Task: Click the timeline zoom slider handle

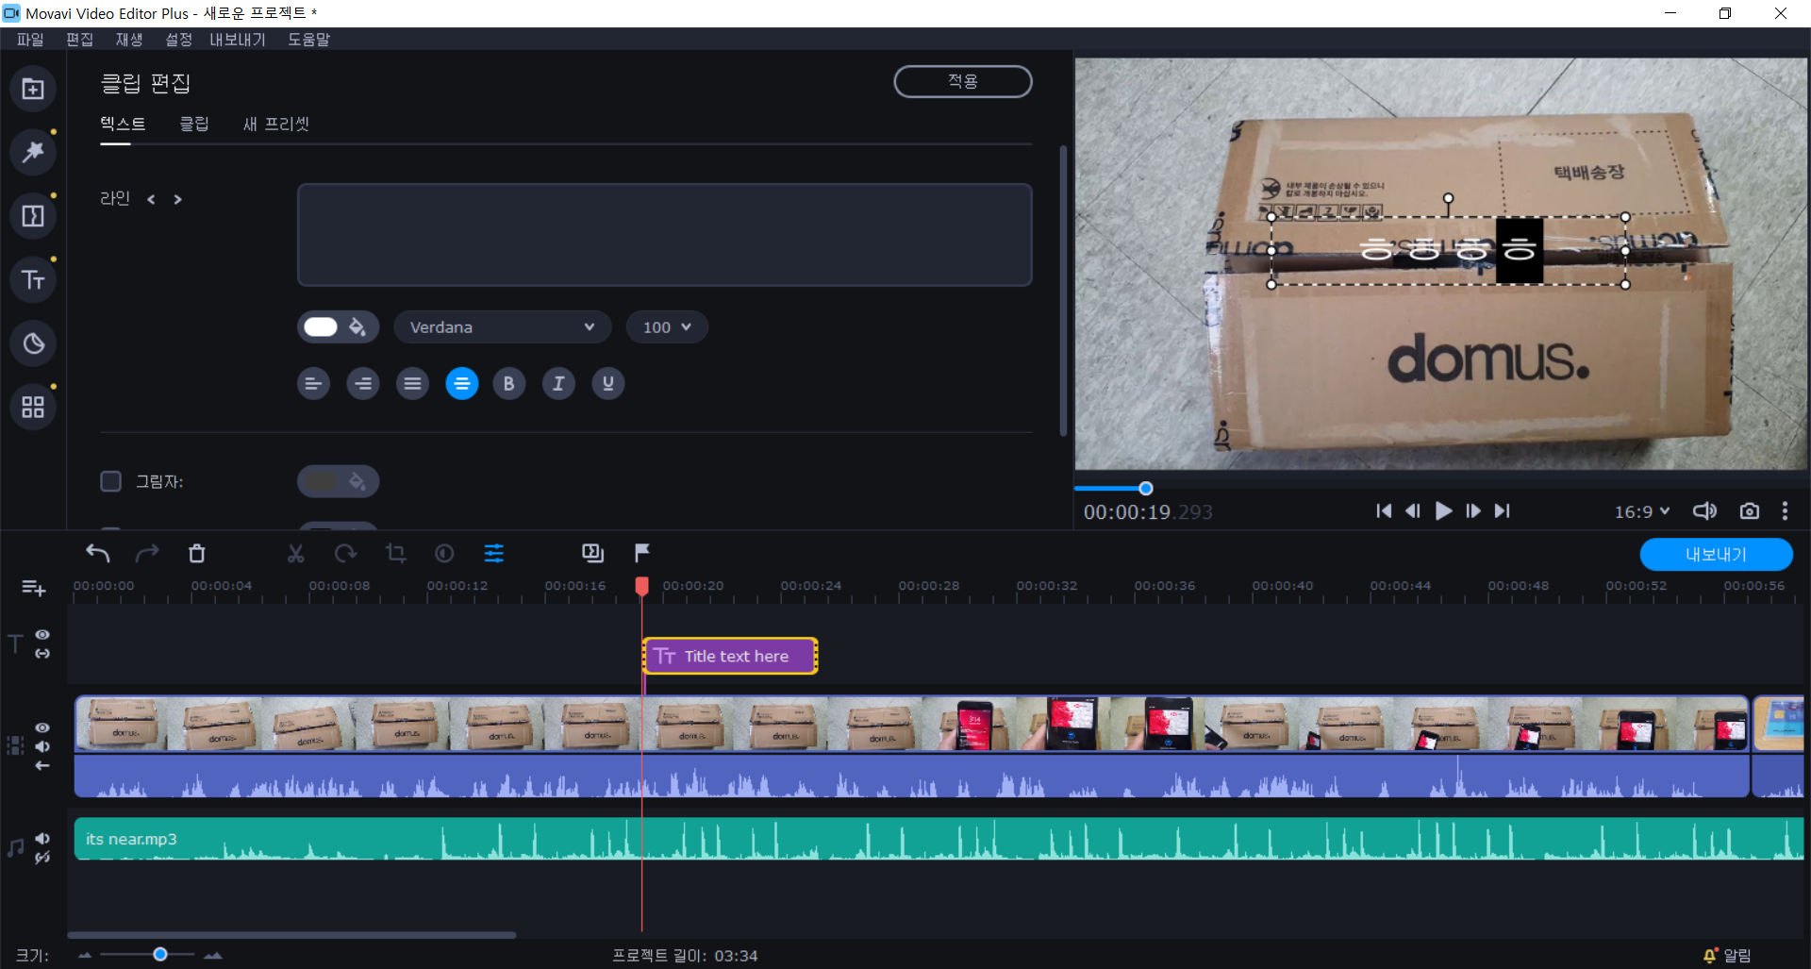Action: [x=160, y=955]
